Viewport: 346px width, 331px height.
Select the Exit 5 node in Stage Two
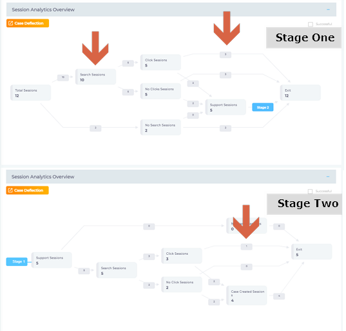[x=312, y=252]
